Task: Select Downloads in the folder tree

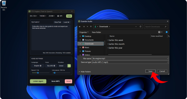Action: coord(91,44)
